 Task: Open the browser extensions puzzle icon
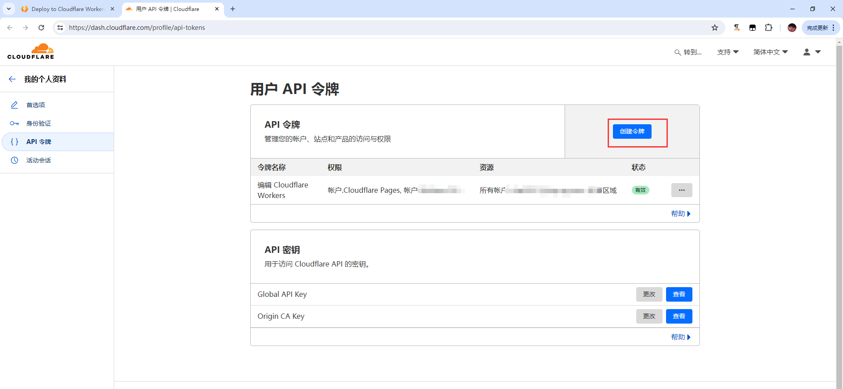point(768,28)
